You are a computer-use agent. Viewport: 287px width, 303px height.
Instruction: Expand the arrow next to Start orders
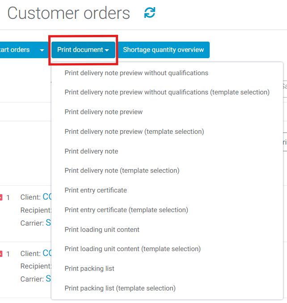tap(42, 50)
